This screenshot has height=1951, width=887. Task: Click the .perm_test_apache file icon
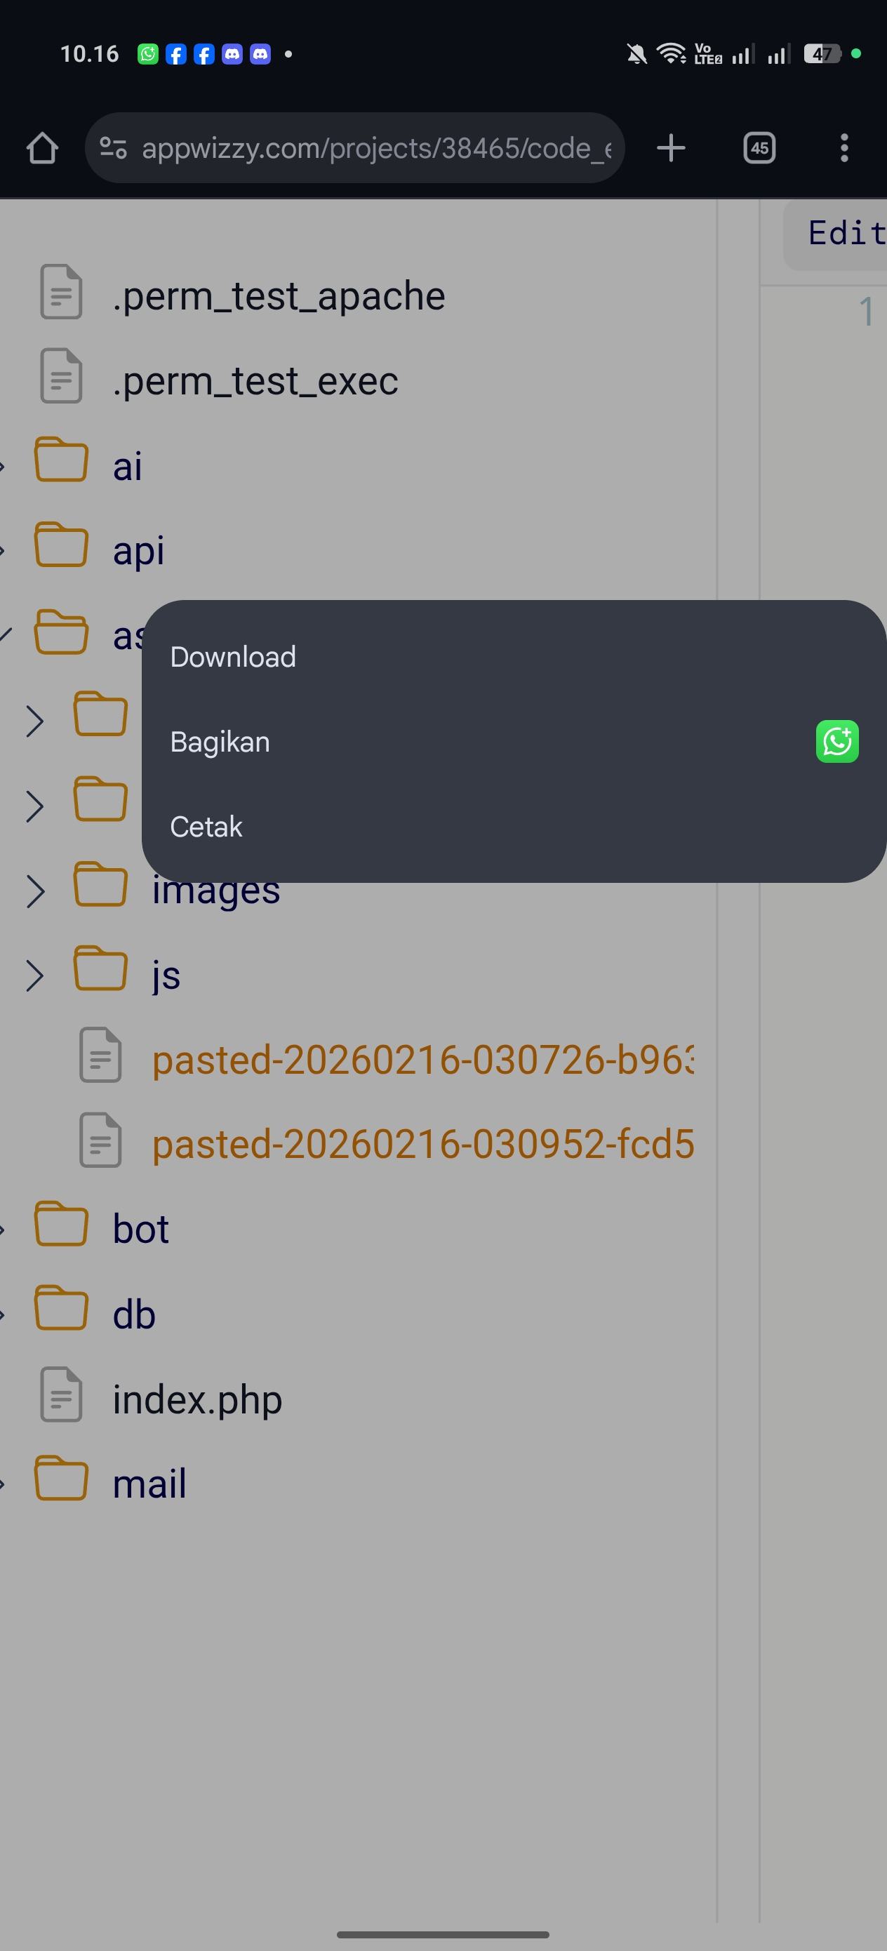pos(61,293)
